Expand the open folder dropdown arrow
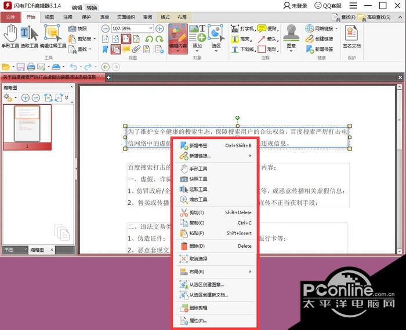This screenshot has height=330, width=406. (13, 67)
